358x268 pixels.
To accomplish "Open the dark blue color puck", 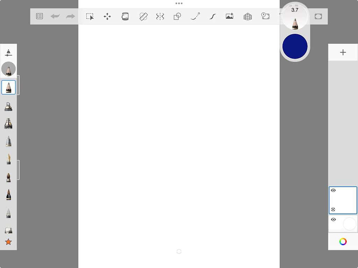I will 295,46.
